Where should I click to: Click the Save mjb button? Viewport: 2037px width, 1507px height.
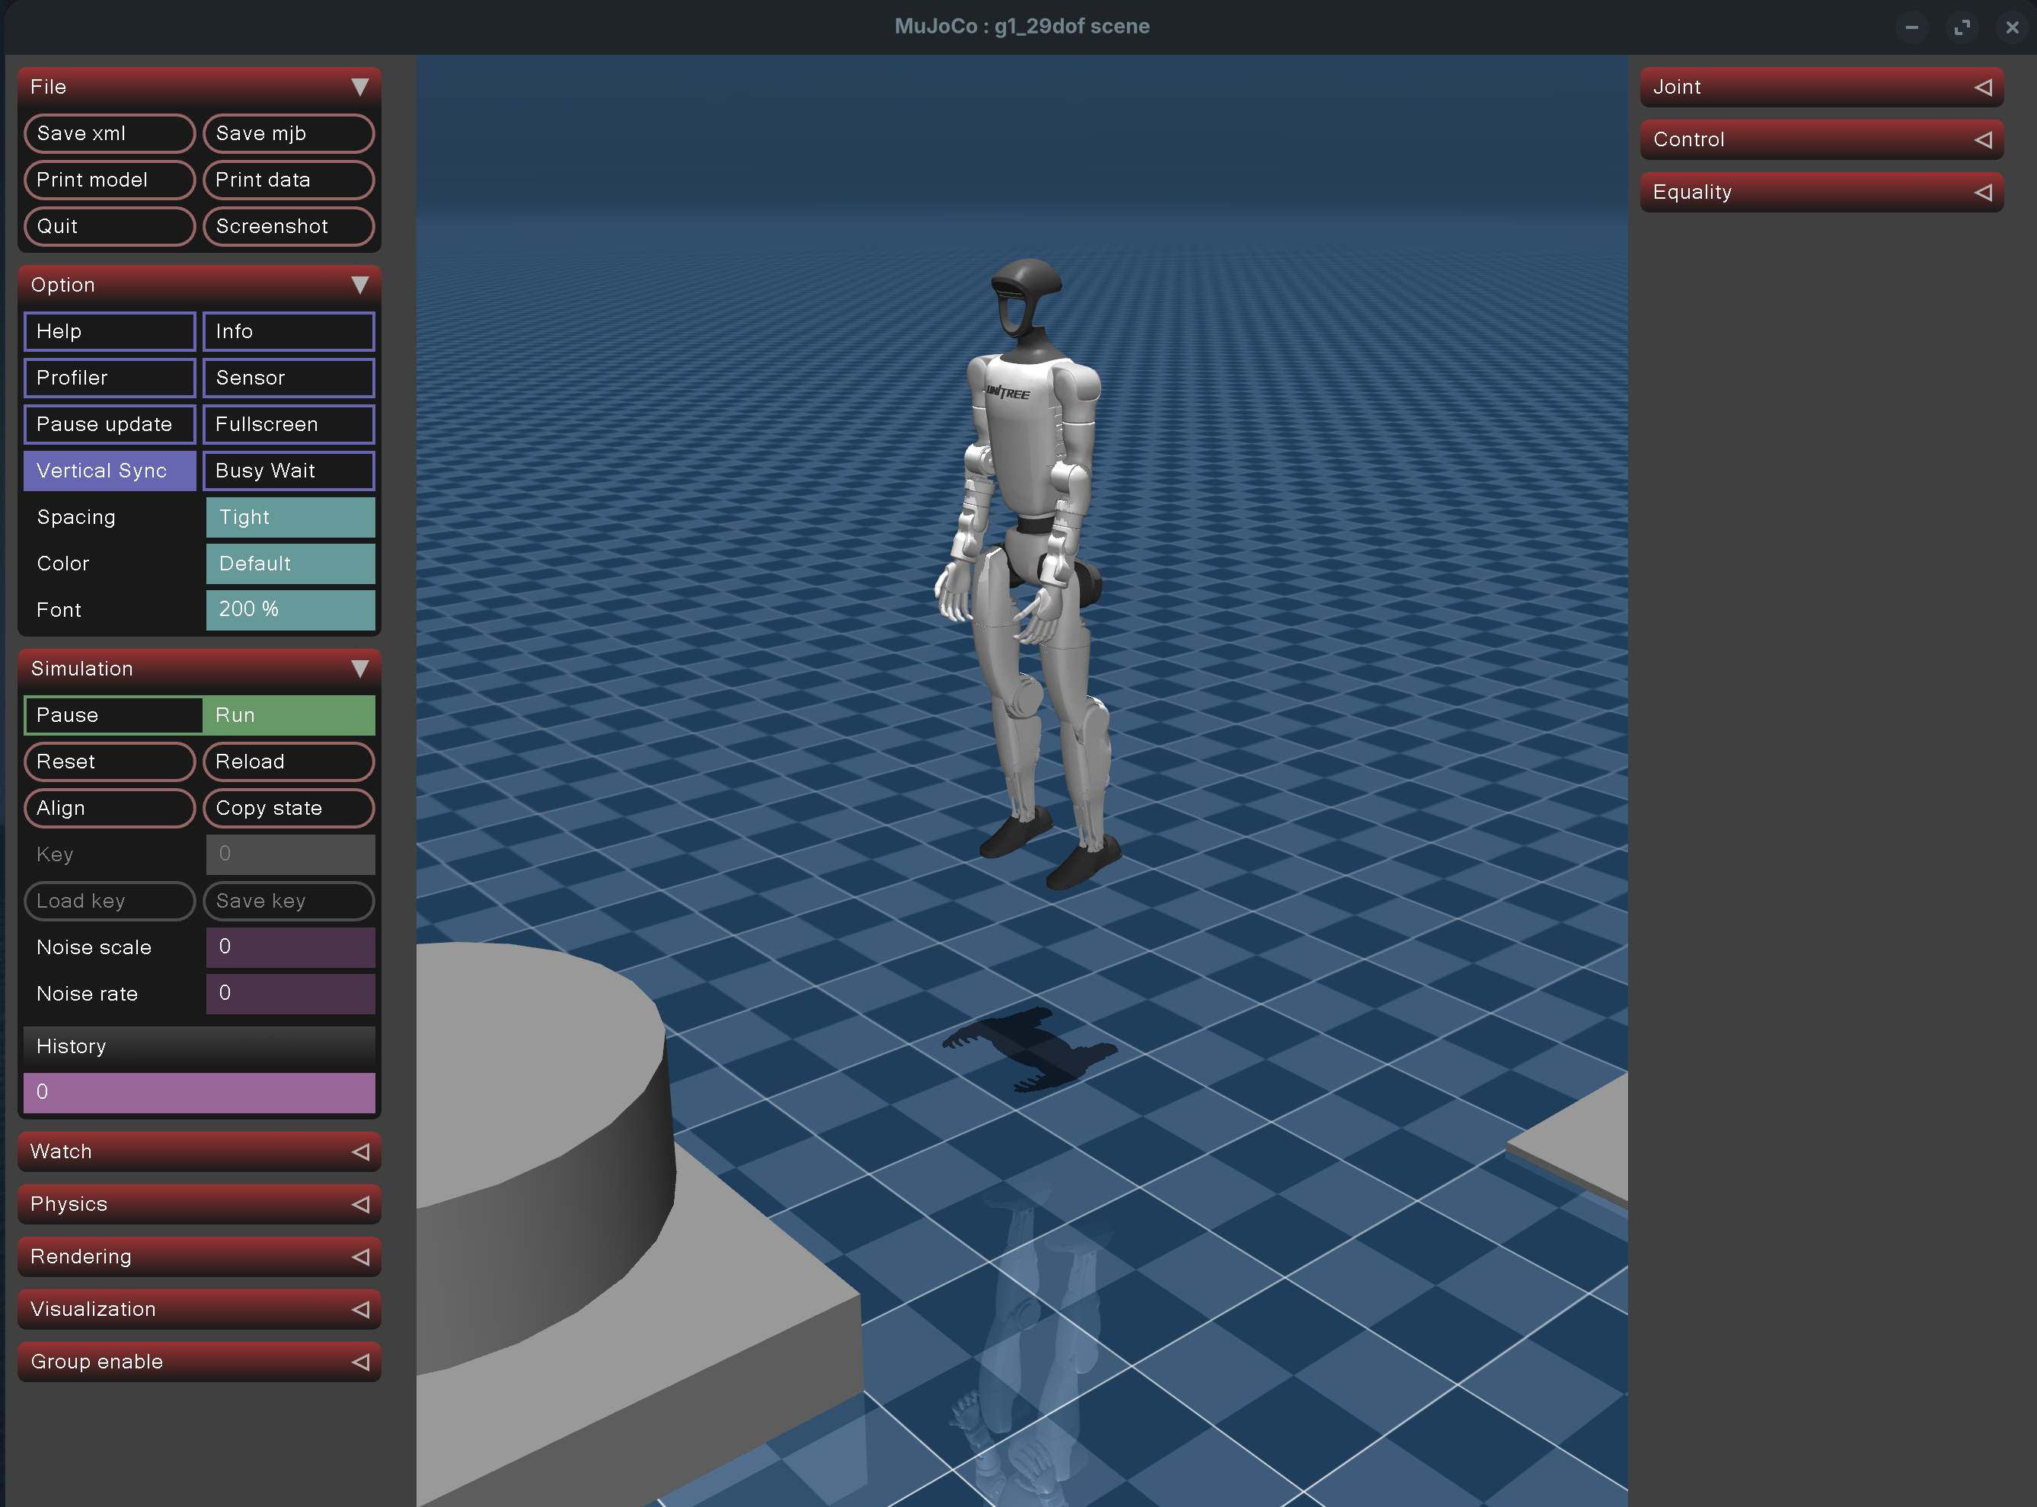coord(289,133)
